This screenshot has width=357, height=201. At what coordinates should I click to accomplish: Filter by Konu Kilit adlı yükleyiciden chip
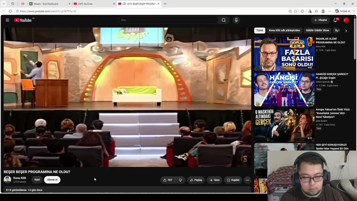pos(284,30)
